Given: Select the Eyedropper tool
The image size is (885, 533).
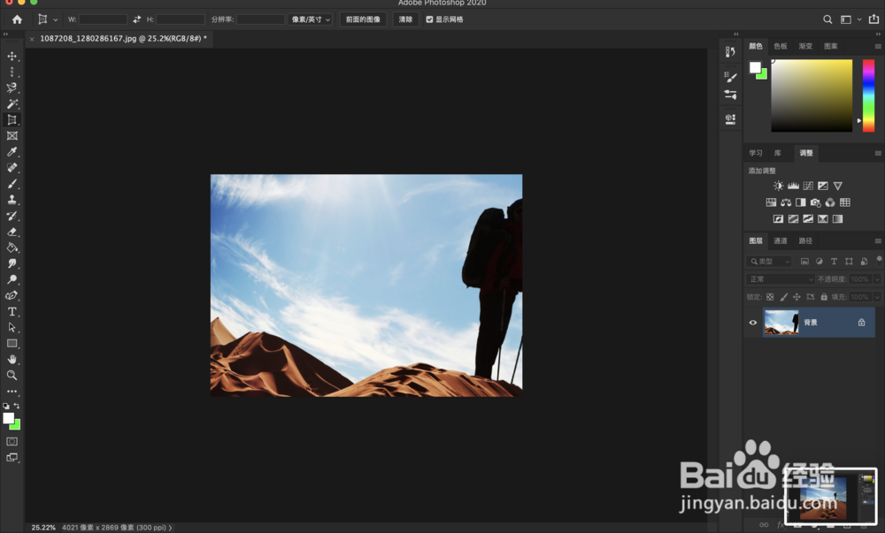Looking at the screenshot, I should (12, 151).
